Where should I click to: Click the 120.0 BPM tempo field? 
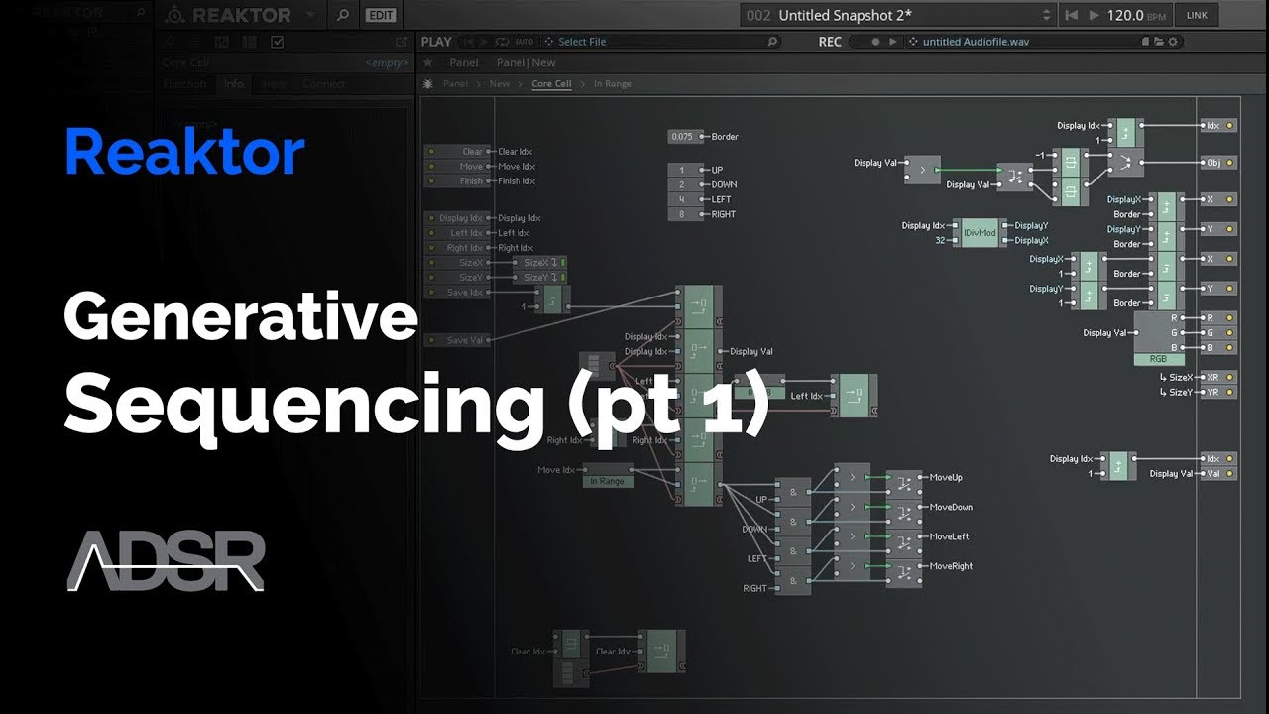pyautogui.click(x=1137, y=15)
